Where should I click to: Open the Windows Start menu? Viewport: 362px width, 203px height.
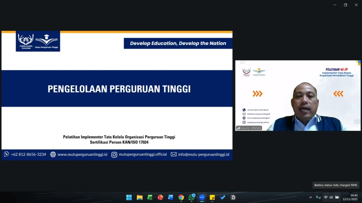tap(129, 197)
